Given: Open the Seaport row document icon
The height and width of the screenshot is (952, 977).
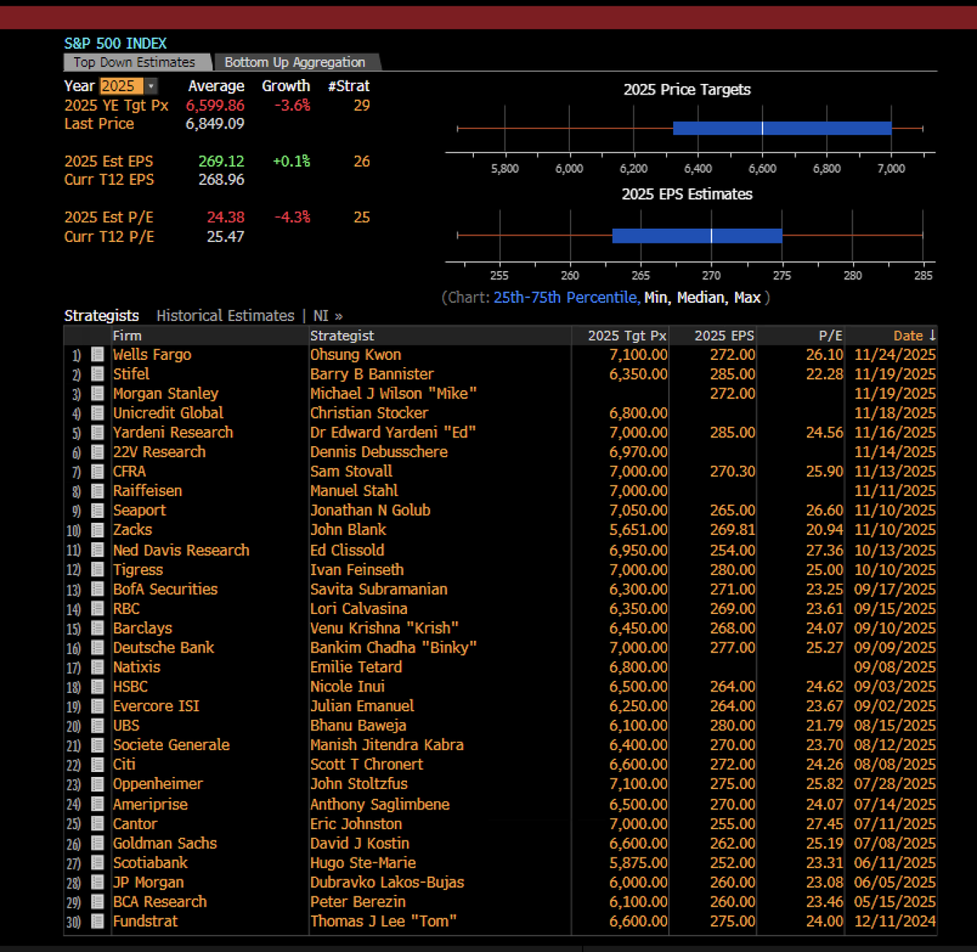Looking at the screenshot, I should [98, 511].
